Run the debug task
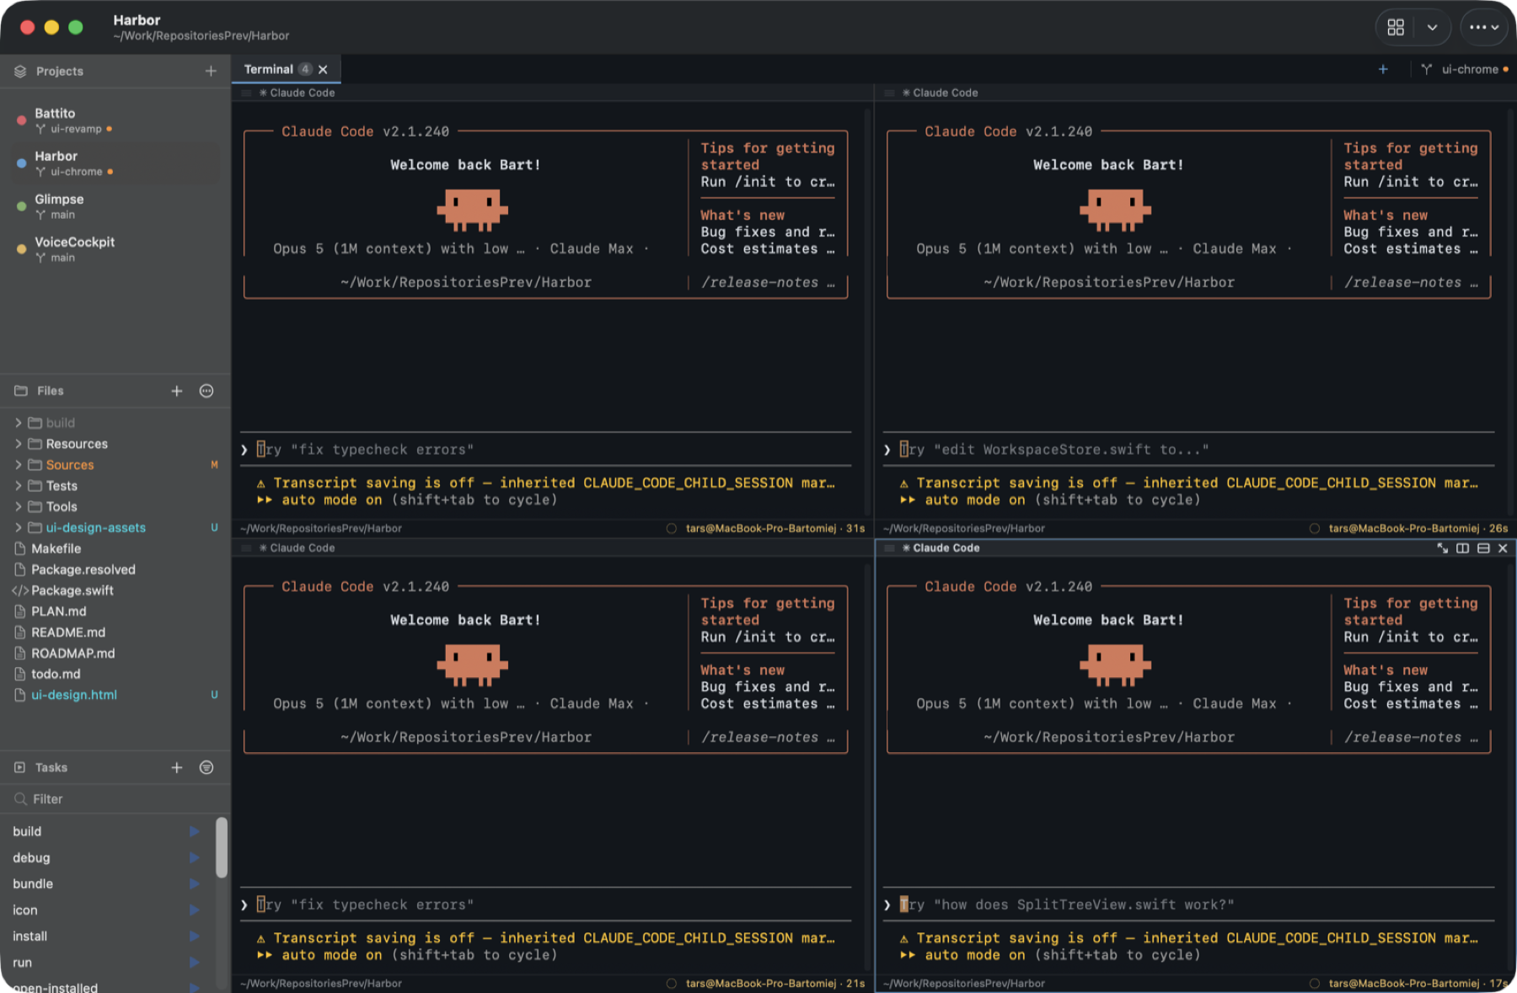 (x=195, y=857)
